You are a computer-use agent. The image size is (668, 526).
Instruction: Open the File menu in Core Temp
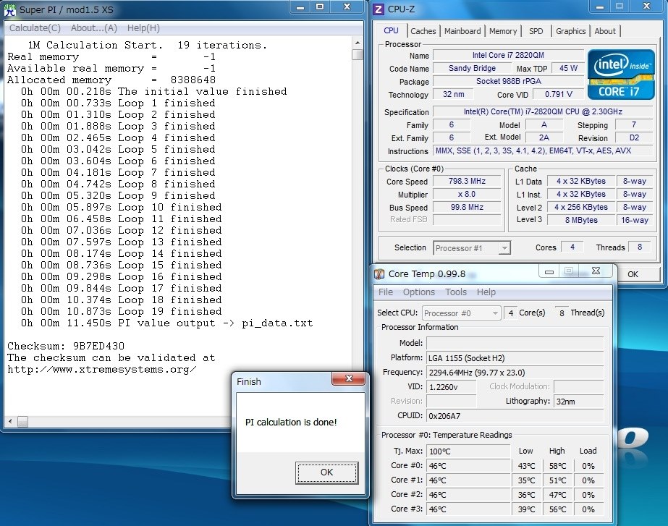click(386, 292)
